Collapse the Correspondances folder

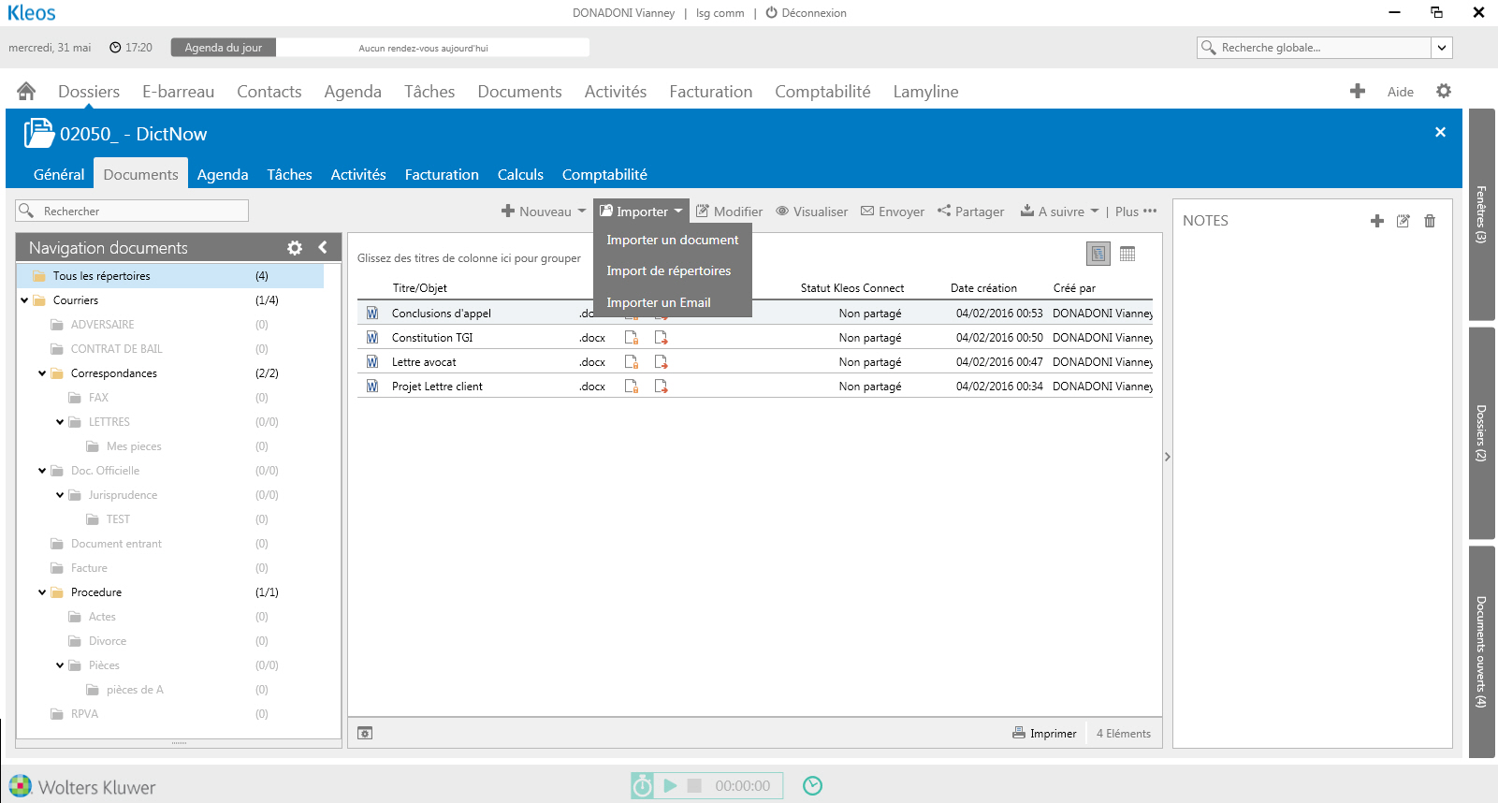coord(42,373)
